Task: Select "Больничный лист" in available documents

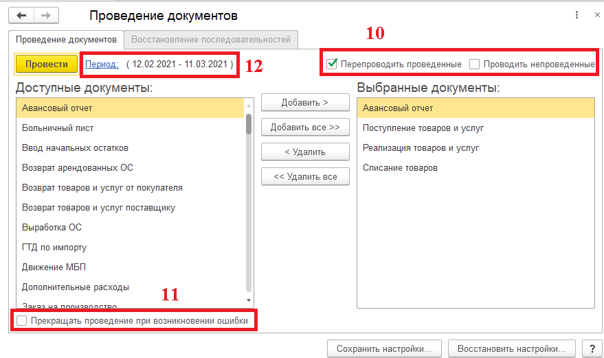Action: (x=58, y=128)
